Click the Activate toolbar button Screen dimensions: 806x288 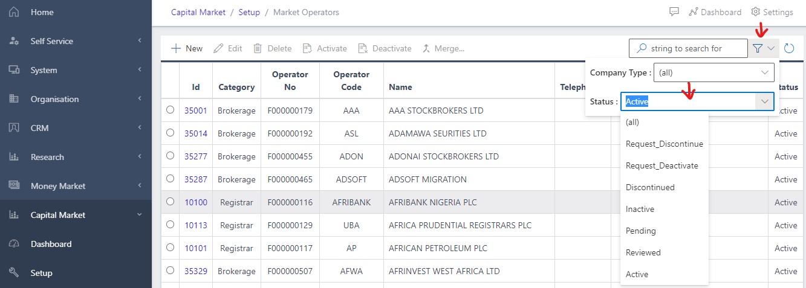(x=325, y=48)
